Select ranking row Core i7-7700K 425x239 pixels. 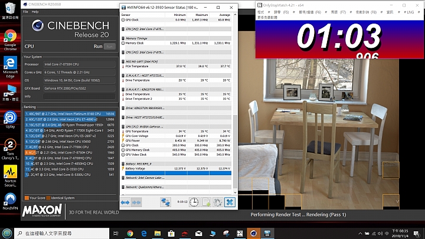coord(70,147)
